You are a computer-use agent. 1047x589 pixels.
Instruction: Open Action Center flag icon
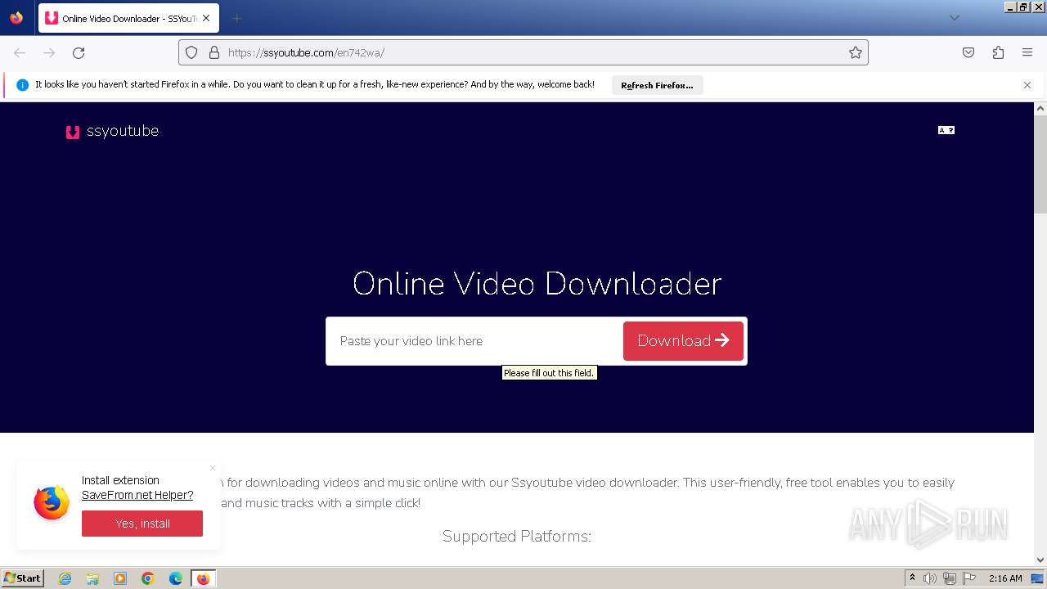pos(968,578)
